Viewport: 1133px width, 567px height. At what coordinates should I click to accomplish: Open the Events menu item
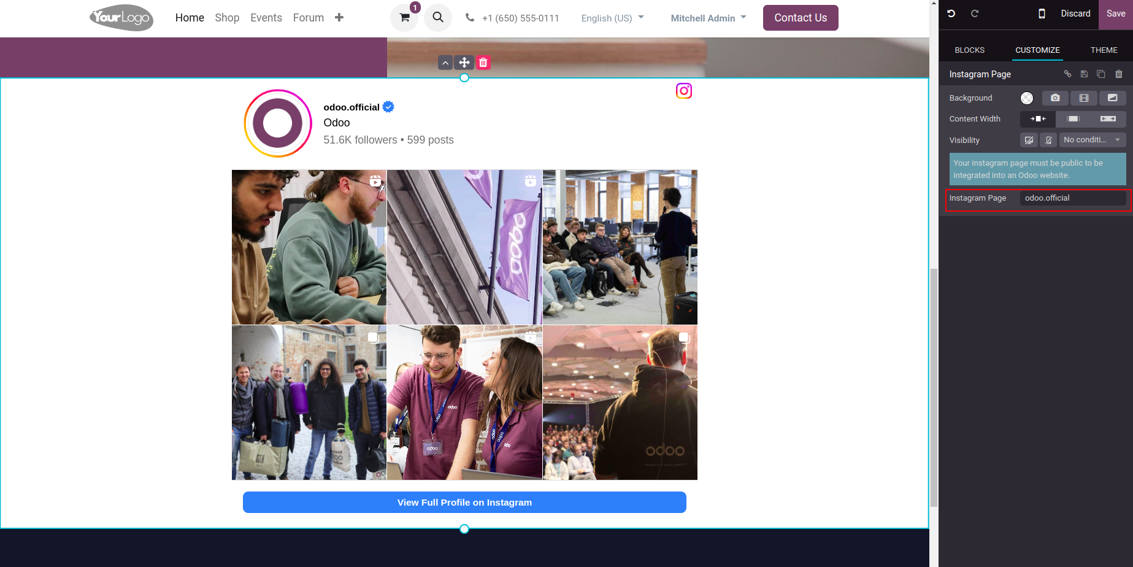266,18
